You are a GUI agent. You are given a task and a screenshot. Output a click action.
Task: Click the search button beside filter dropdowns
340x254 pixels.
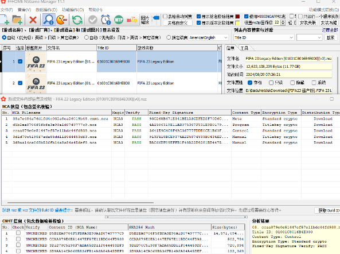(331, 37)
